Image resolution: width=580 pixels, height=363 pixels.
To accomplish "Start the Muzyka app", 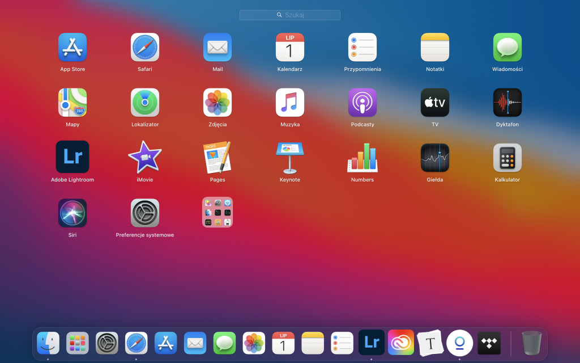I will pyautogui.click(x=289, y=102).
